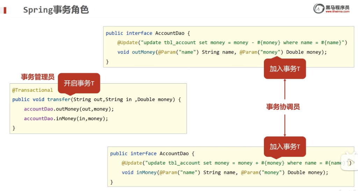Click the lower 加入事务T callout bubble

pyautogui.click(x=285, y=147)
